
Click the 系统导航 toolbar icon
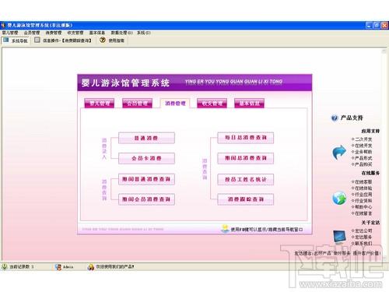6,40
